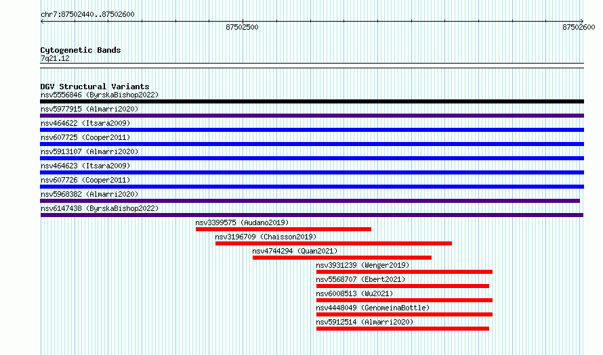Image resolution: width=603 pixels, height=355 pixels.
Task: Select the blue nsv607726 variant bar
Action: coord(312,187)
